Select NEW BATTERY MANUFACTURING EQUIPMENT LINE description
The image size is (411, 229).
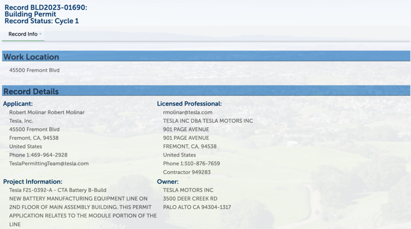(x=78, y=198)
